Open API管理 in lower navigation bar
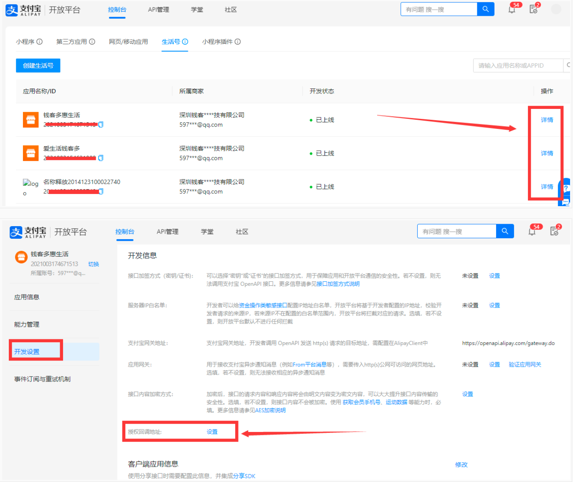Image resolution: width=573 pixels, height=482 pixels. tap(167, 232)
